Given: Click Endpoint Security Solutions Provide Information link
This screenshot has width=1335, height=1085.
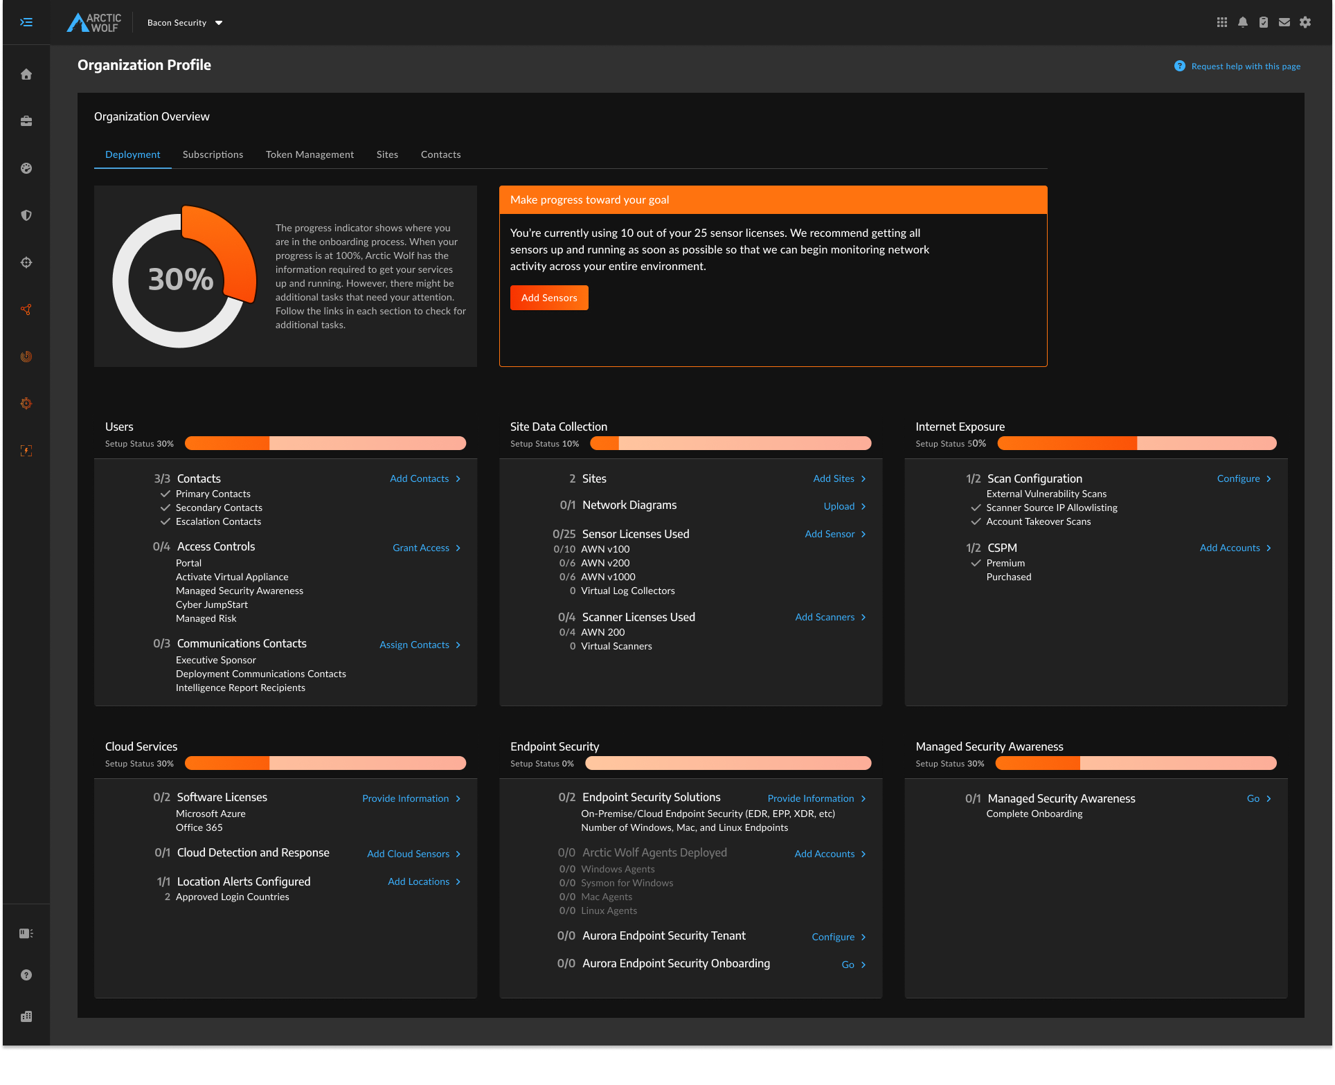Looking at the screenshot, I should coord(811,798).
